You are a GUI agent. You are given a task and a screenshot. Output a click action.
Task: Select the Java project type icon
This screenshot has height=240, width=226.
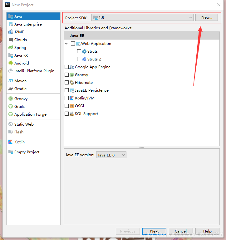click(x=11, y=17)
